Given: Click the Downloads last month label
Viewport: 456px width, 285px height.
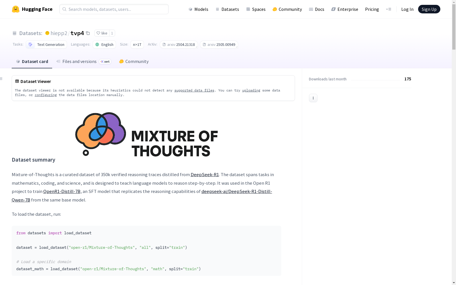Looking at the screenshot, I should coord(328,79).
